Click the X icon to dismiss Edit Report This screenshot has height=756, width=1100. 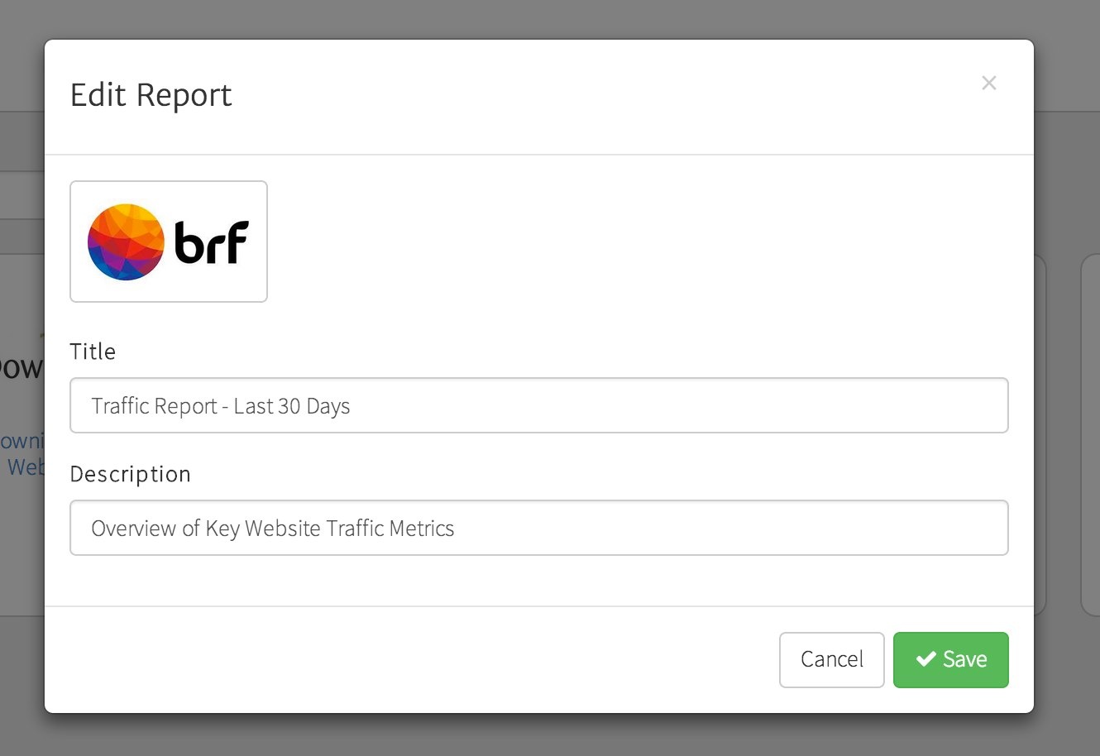click(x=989, y=83)
